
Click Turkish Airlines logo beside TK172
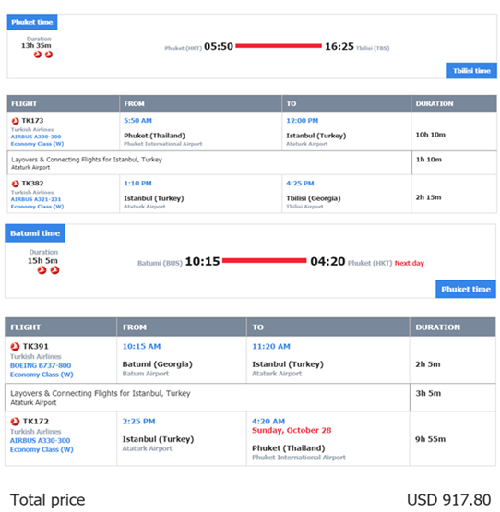click(x=15, y=422)
